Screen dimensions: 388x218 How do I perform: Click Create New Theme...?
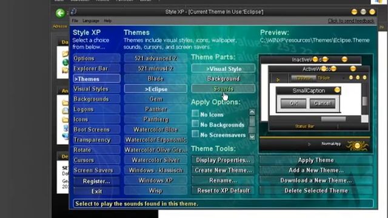pos(223,170)
